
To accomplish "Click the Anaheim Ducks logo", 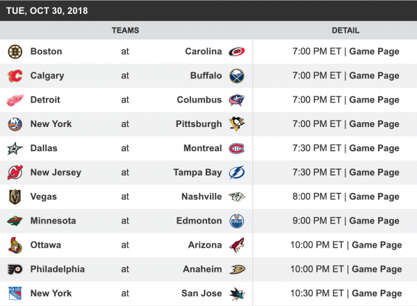I will click(237, 269).
